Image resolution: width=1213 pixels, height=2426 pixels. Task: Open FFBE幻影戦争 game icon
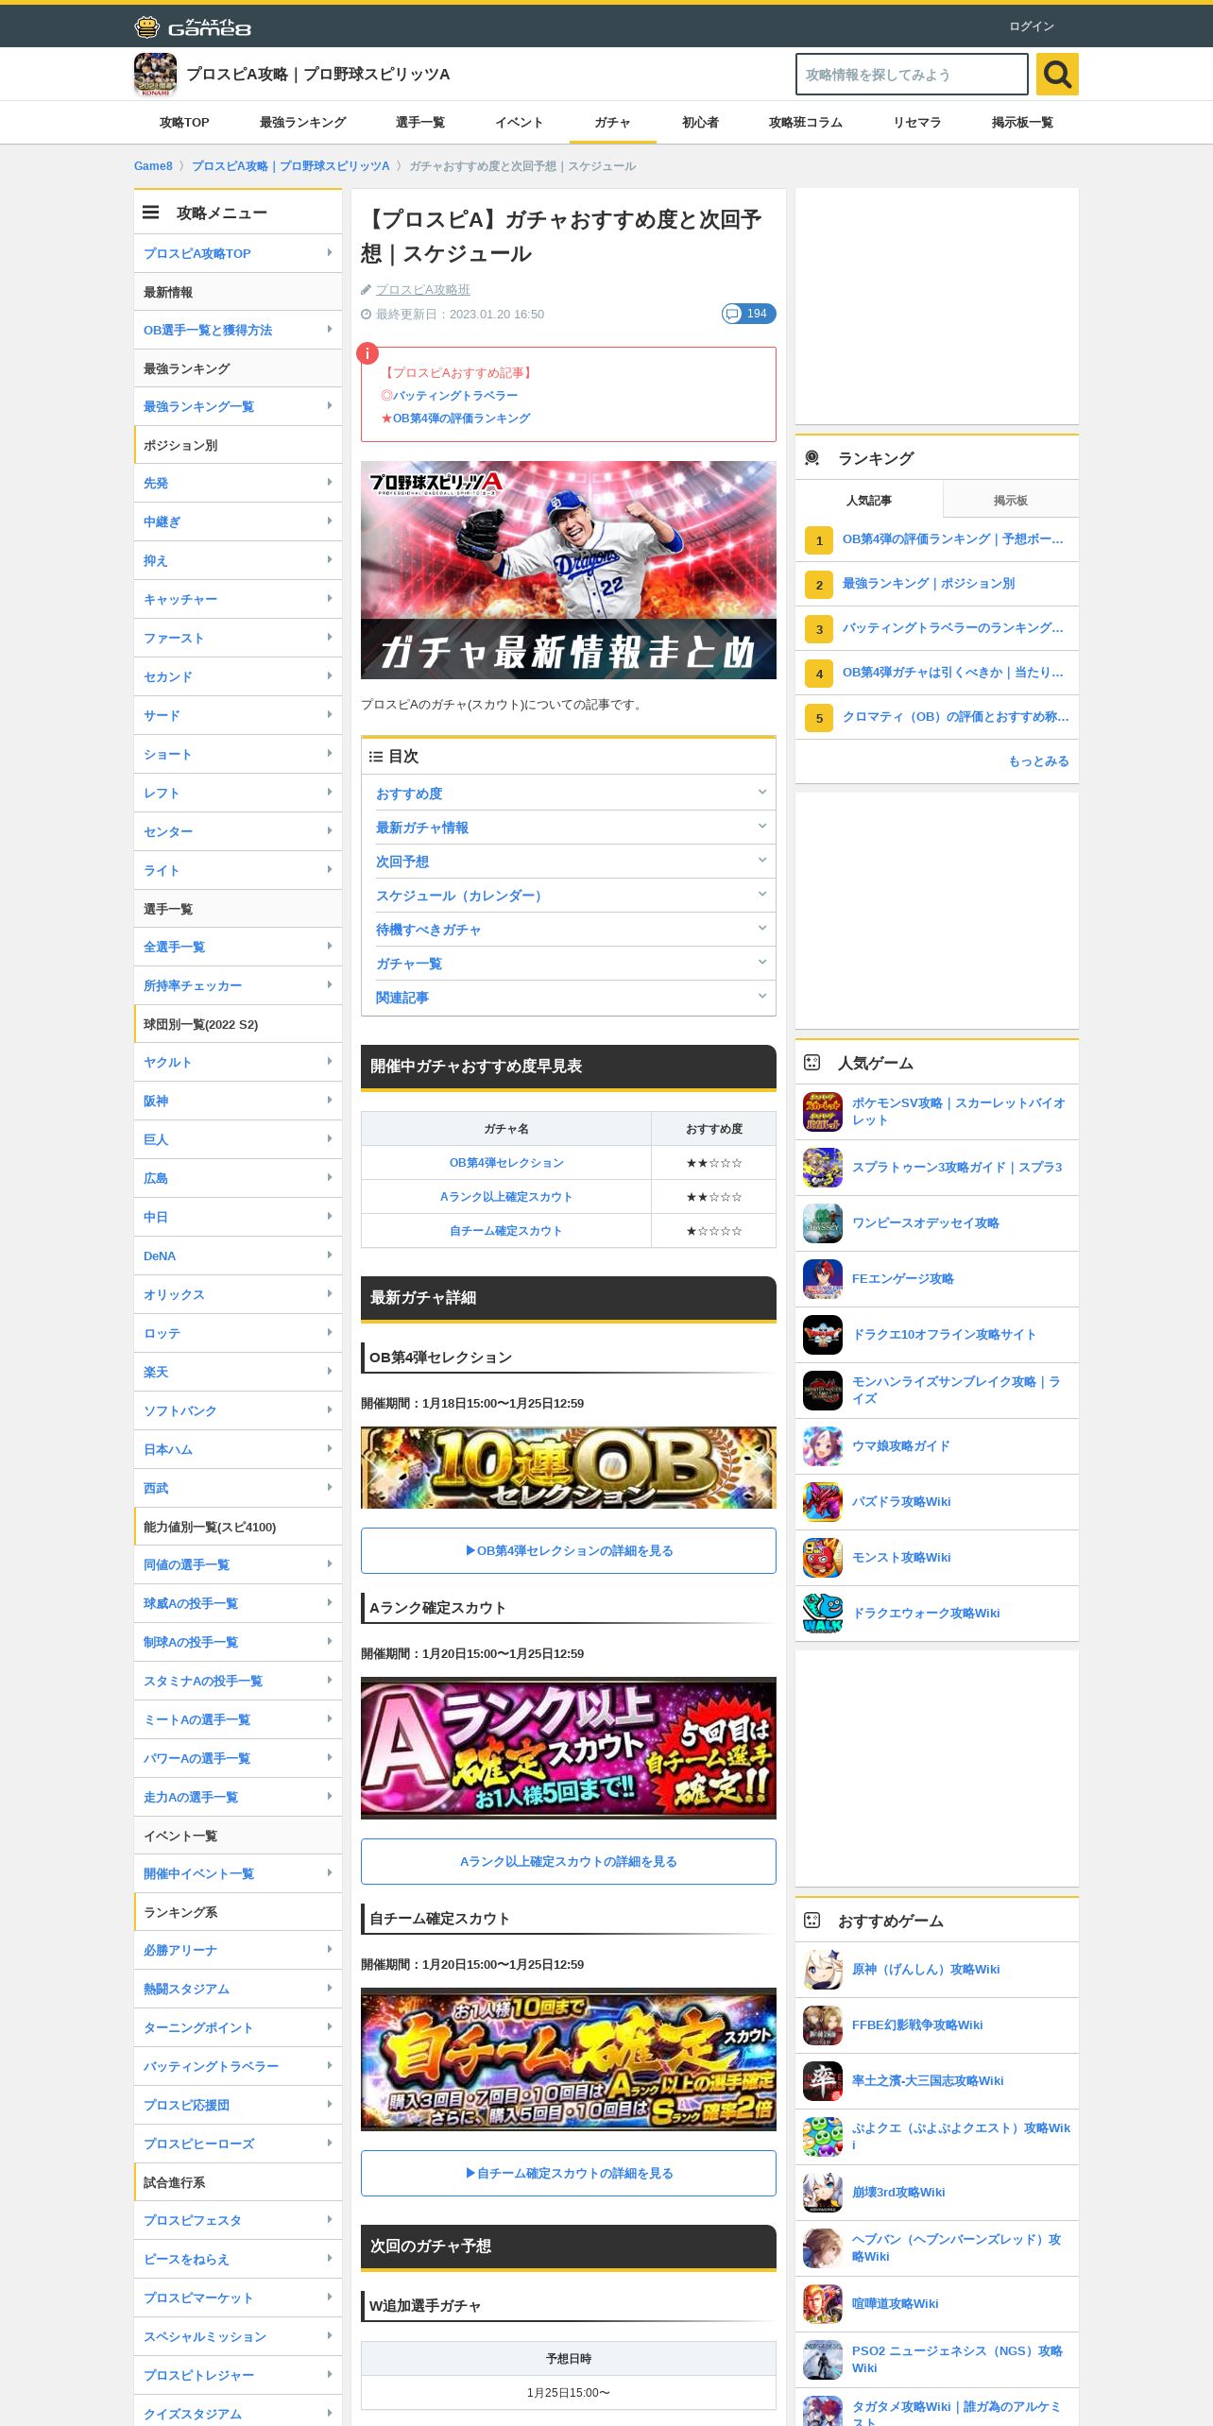tap(822, 2025)
